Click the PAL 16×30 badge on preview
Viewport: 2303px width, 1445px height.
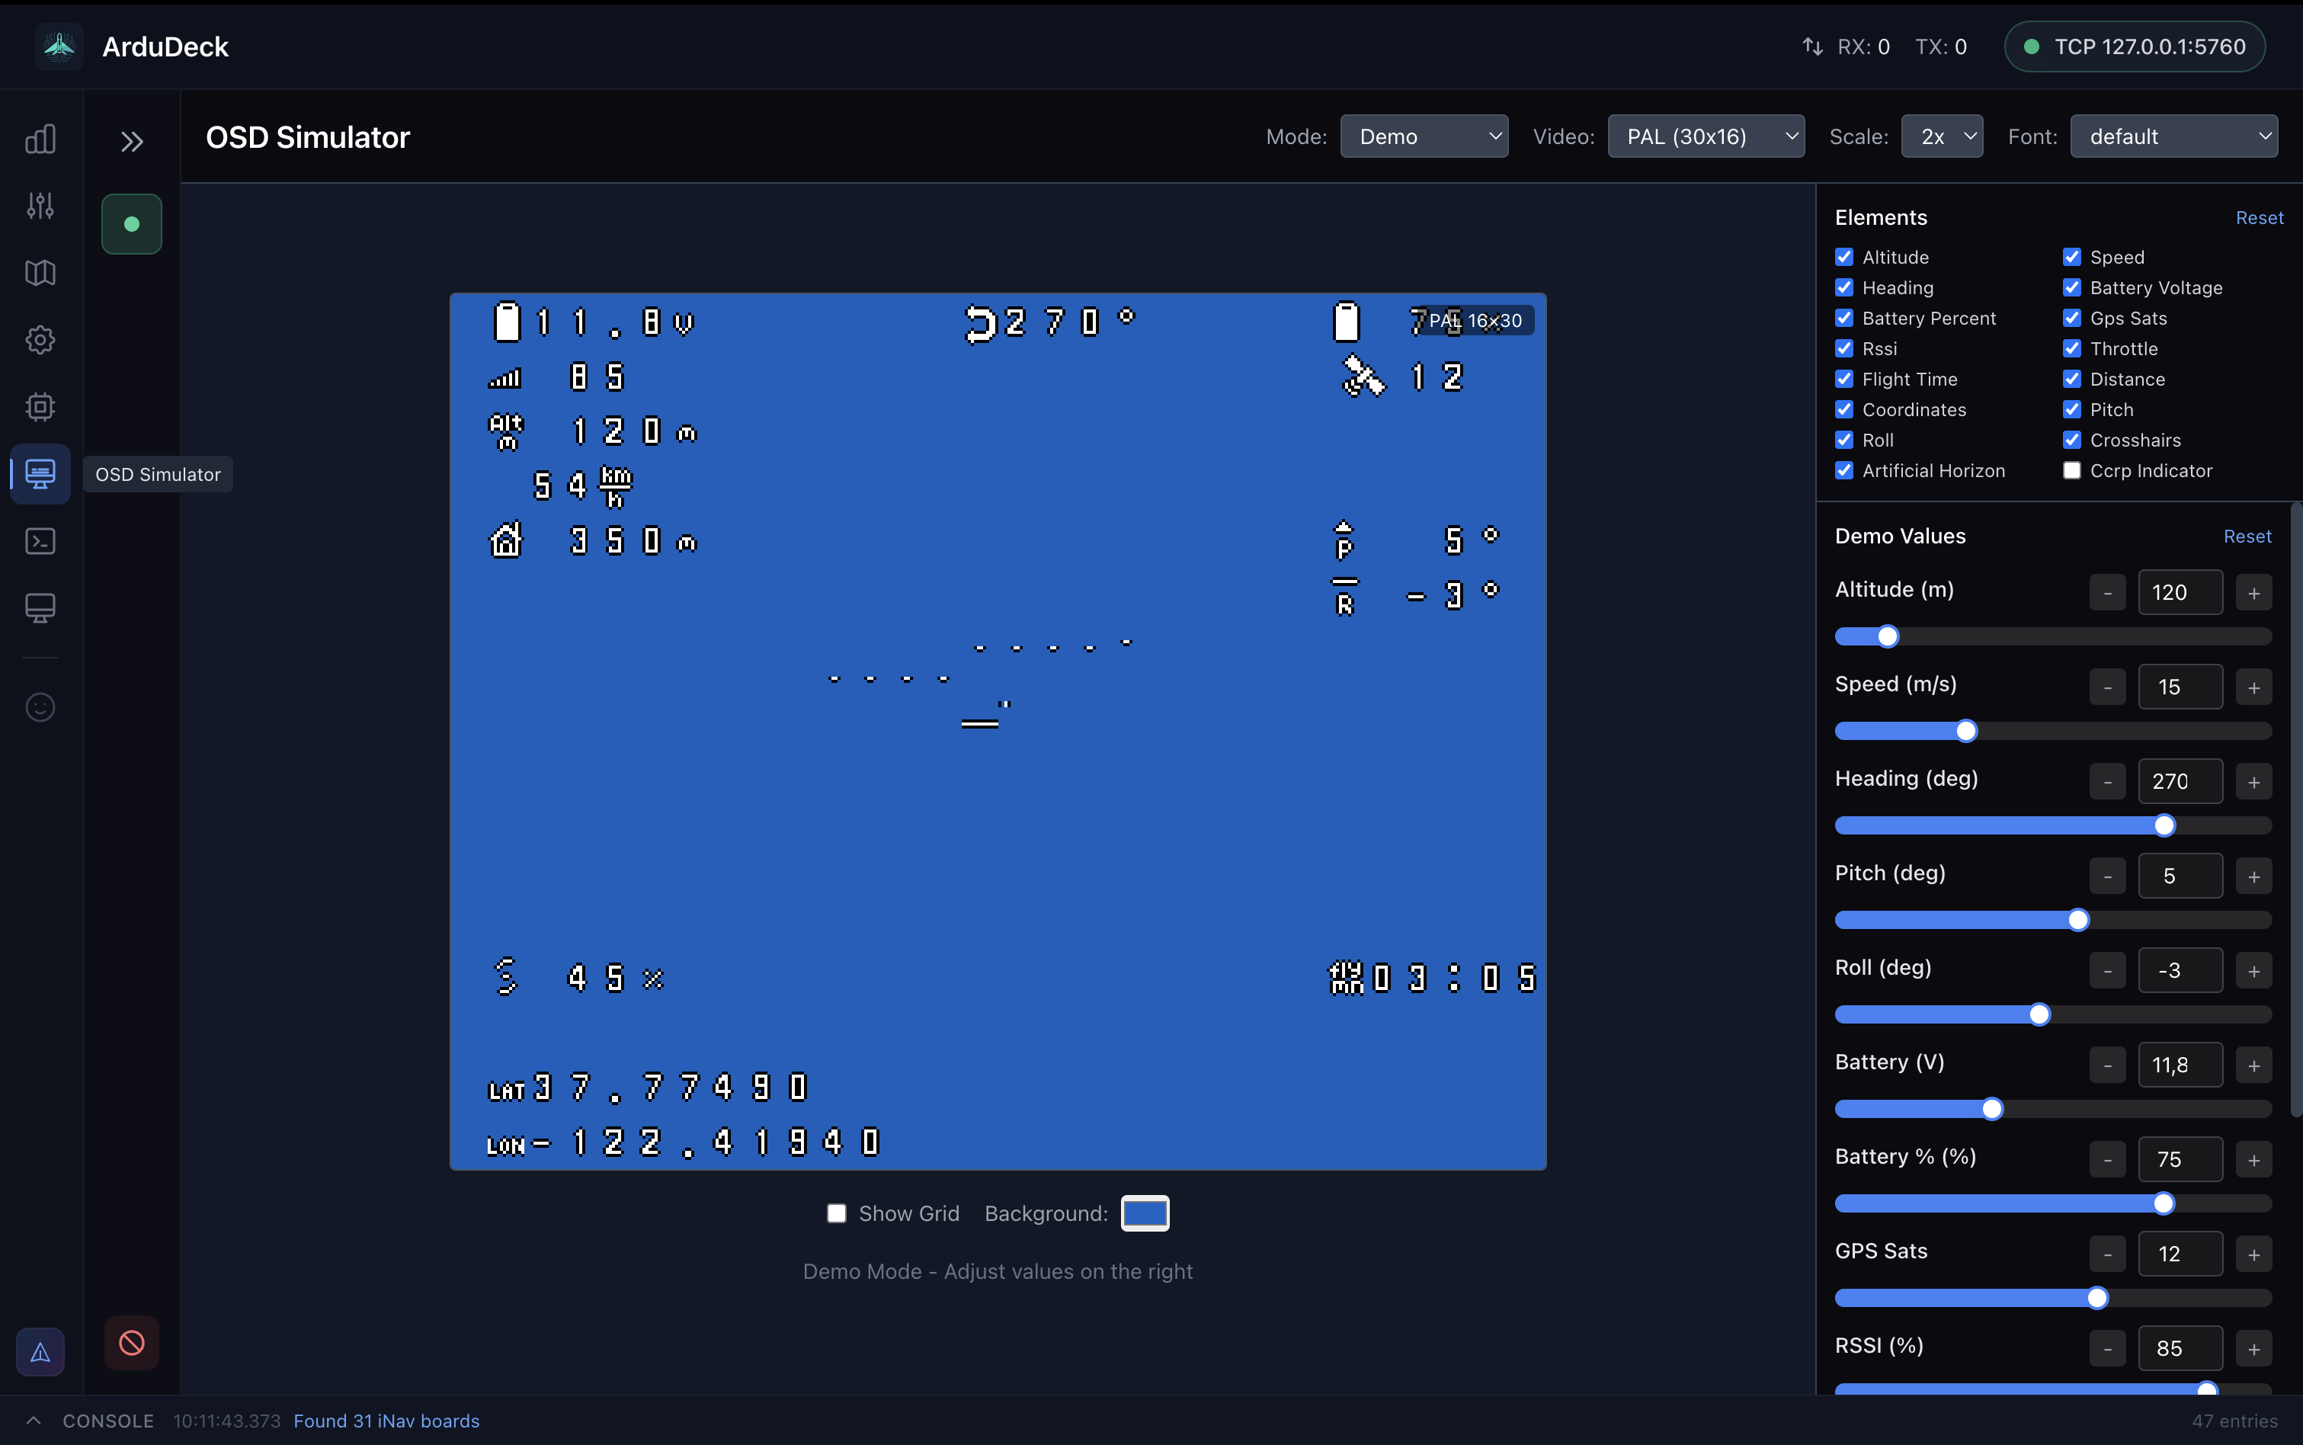pyautogui.click(x=1475, y=320)
